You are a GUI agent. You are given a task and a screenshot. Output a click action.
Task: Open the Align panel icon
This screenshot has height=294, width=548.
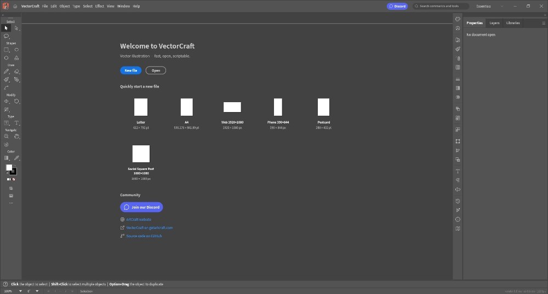click(458, 150)
